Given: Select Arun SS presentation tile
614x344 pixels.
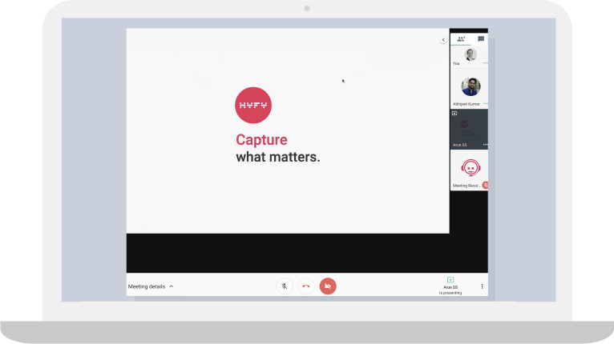Looking at the screenshot, I should coord(469,130).
